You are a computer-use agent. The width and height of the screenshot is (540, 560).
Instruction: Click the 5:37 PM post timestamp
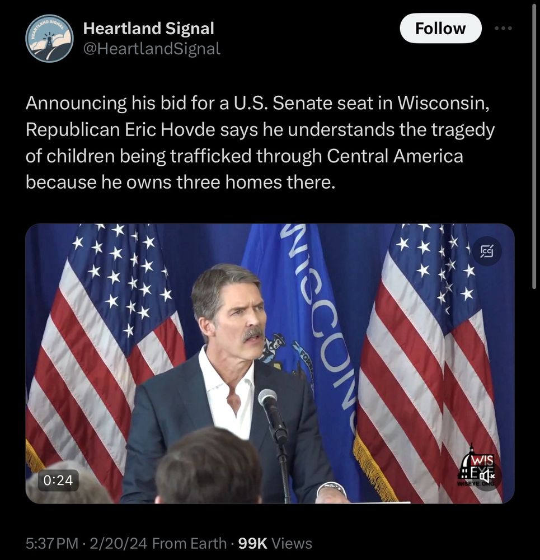point(53,543)
